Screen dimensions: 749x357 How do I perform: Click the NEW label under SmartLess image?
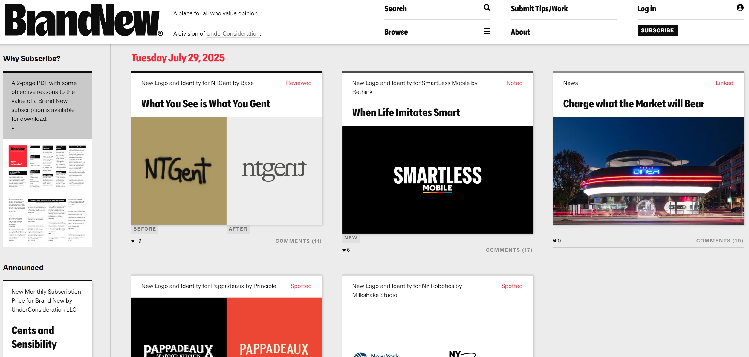(351, 238)
